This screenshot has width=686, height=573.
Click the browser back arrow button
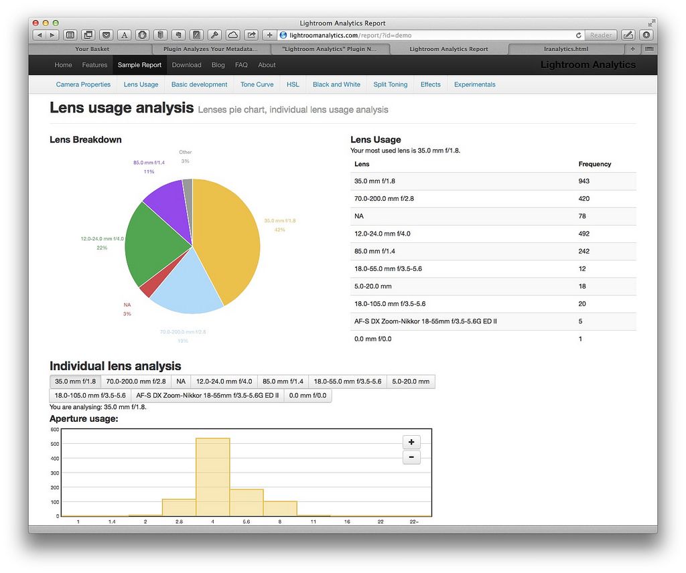click(x=38, y=35)
